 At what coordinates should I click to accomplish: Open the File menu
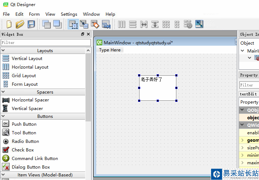[x=6, y=14]
